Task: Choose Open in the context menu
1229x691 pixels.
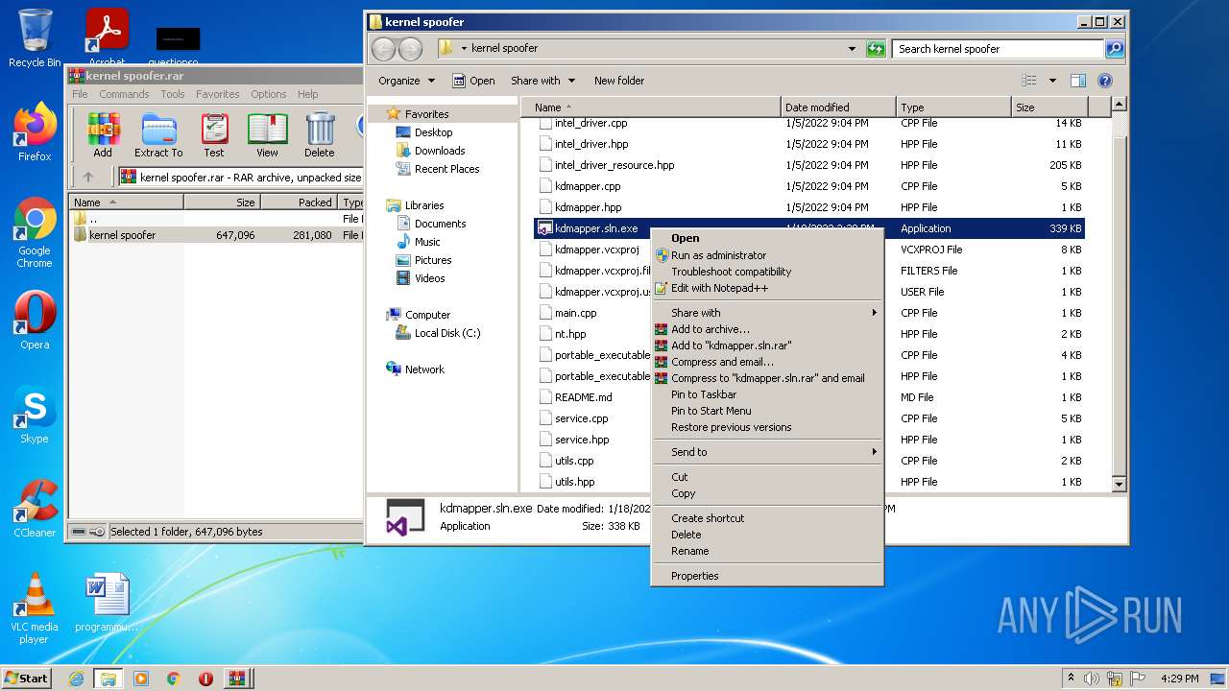Action: (x=767, y=238)
